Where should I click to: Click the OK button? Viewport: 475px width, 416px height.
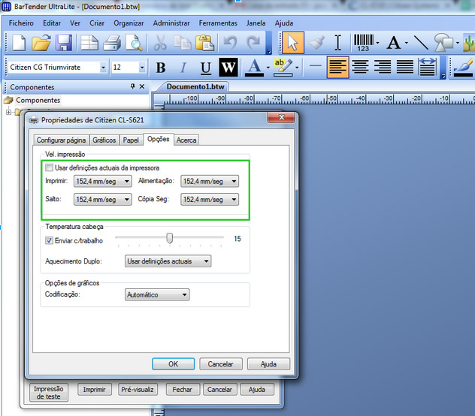point(173,363)
